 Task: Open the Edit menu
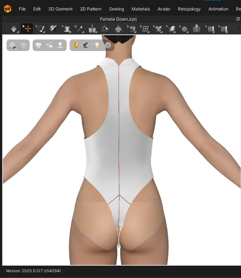coord(37,9)
